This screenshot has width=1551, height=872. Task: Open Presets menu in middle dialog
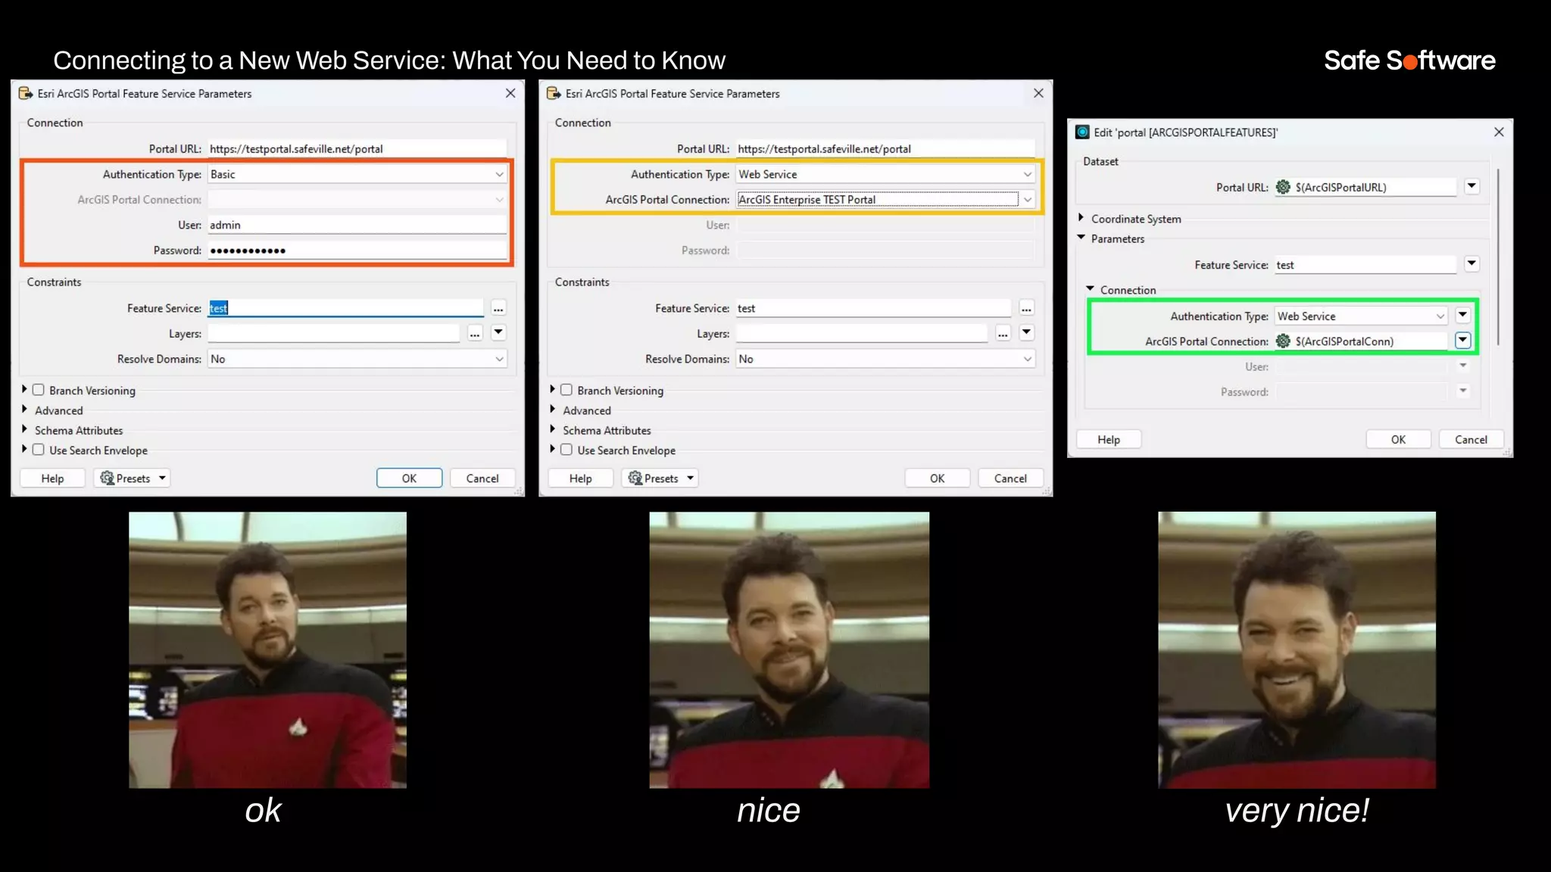point(660,478)
